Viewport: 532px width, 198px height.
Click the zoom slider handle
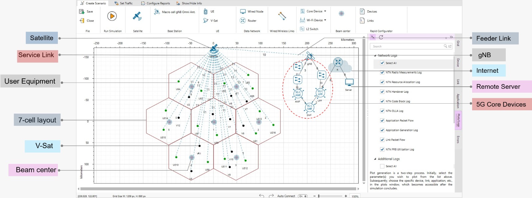[x=319, y=196]
